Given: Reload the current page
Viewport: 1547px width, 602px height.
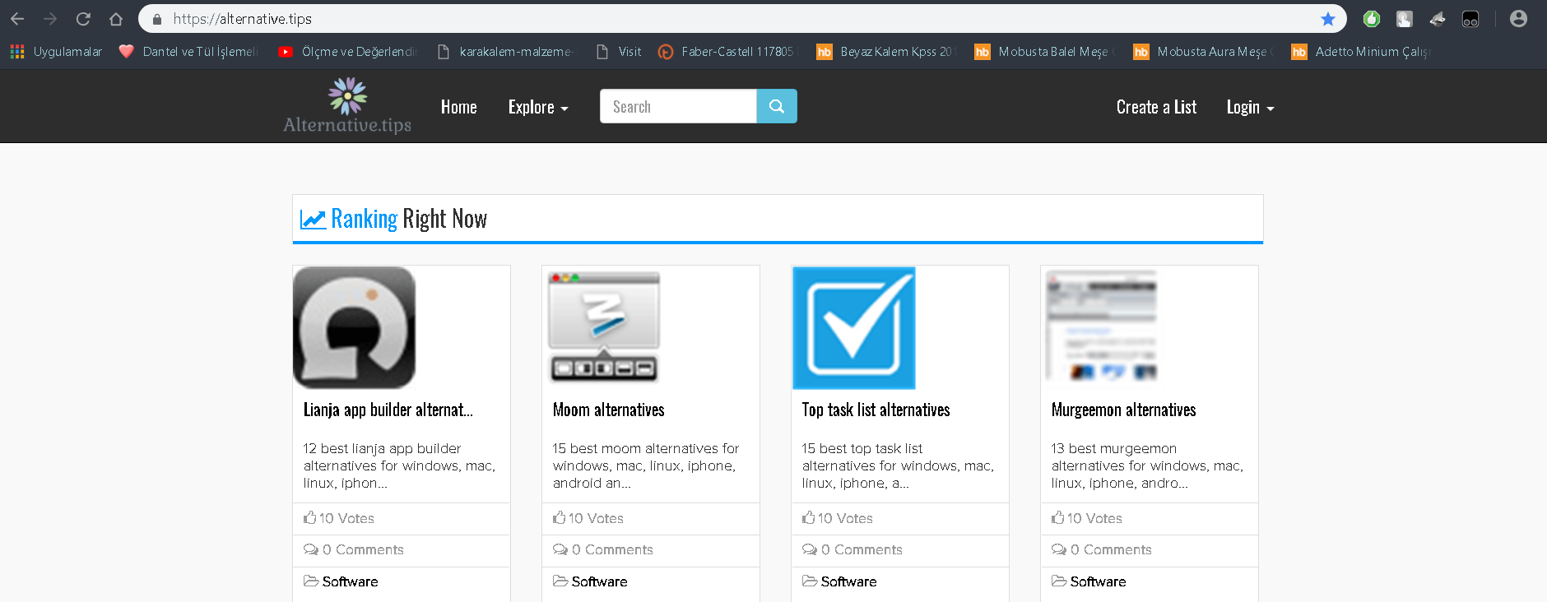Looking at the screenshot, I should tap(83, 19).
